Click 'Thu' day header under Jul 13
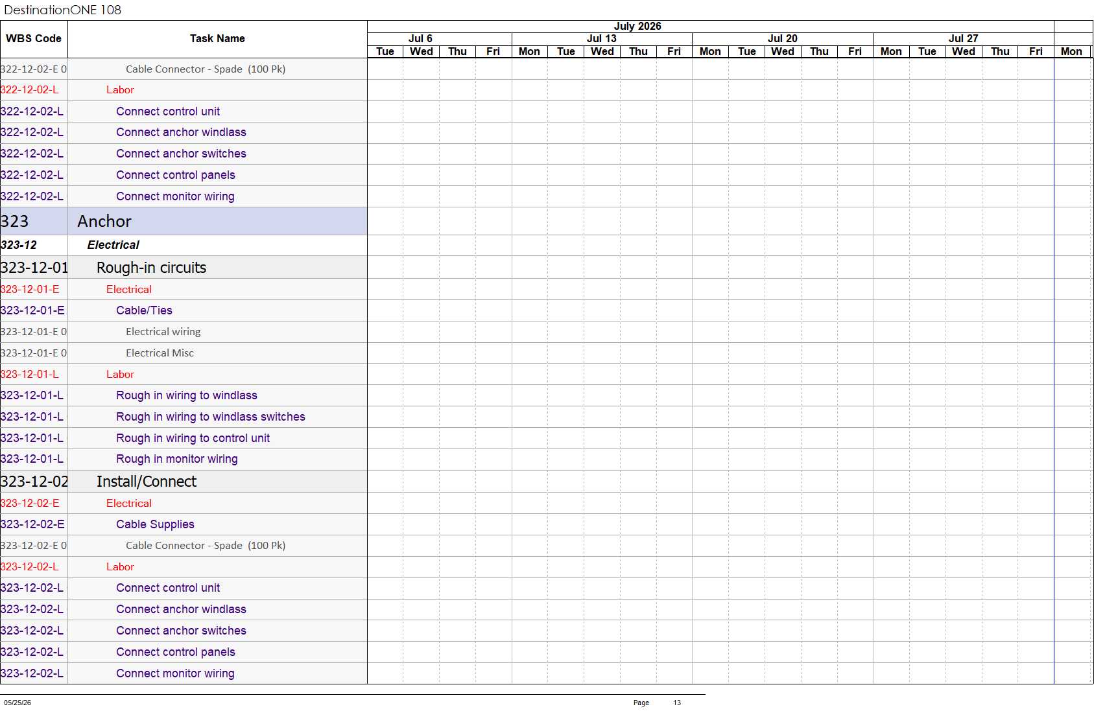The image size is (1094, 711). click(638, 52)
